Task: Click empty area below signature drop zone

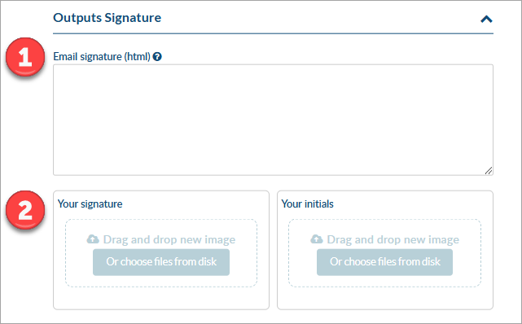Action: tap(161, 298)
